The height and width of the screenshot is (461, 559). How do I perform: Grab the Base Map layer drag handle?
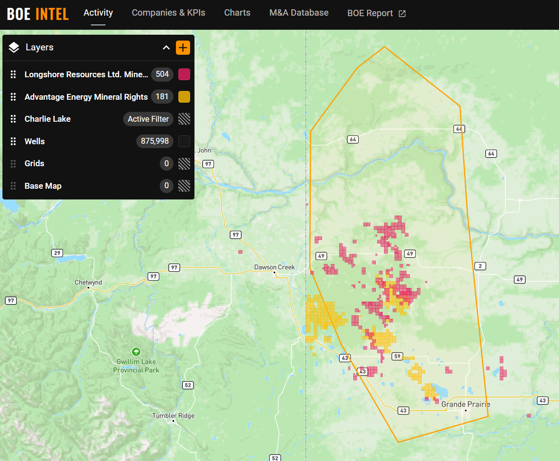pyautogui.click(x=13, y=186)
